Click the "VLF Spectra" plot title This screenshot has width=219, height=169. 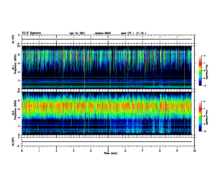pos(31,33)
